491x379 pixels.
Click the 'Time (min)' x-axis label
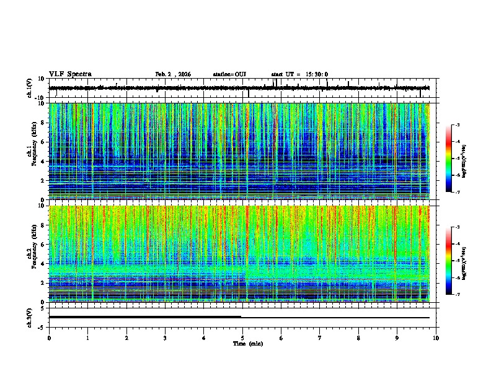248,344
